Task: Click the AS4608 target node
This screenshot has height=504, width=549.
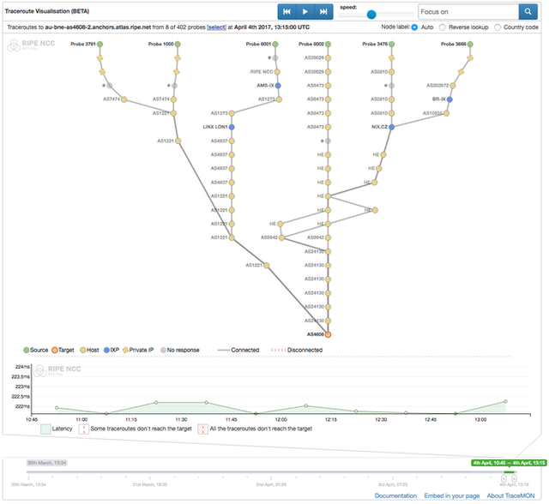Action: (328, 334)
